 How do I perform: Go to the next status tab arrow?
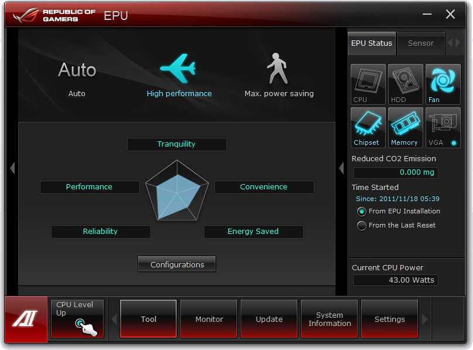click(x=458, y=43)
